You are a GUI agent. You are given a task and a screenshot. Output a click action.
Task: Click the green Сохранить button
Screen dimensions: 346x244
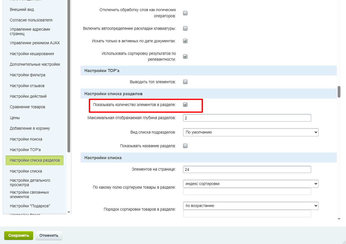click(18, 235)
